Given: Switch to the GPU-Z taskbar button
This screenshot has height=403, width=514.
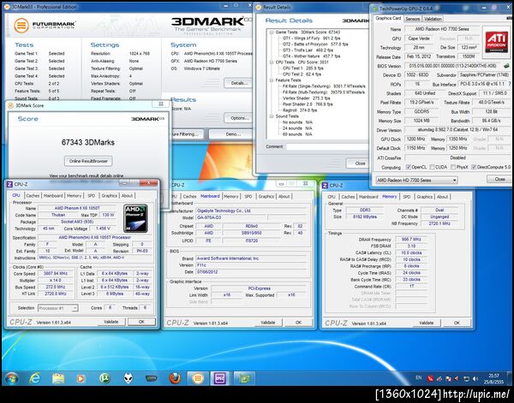Looking at the screenshot, I should click(x=244, y=378).
